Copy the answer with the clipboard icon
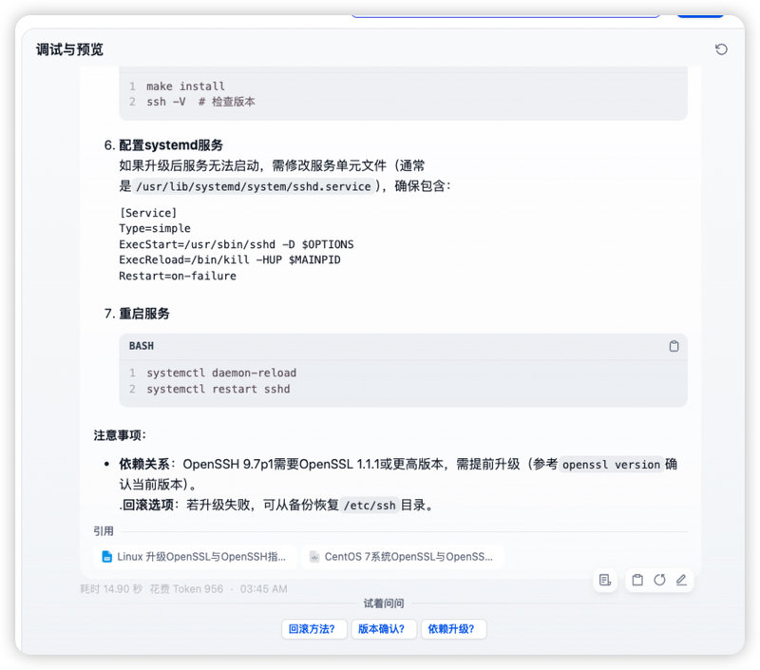Viewport: 760px width, 670px height. pyautogui.click(x=637, y=580)
